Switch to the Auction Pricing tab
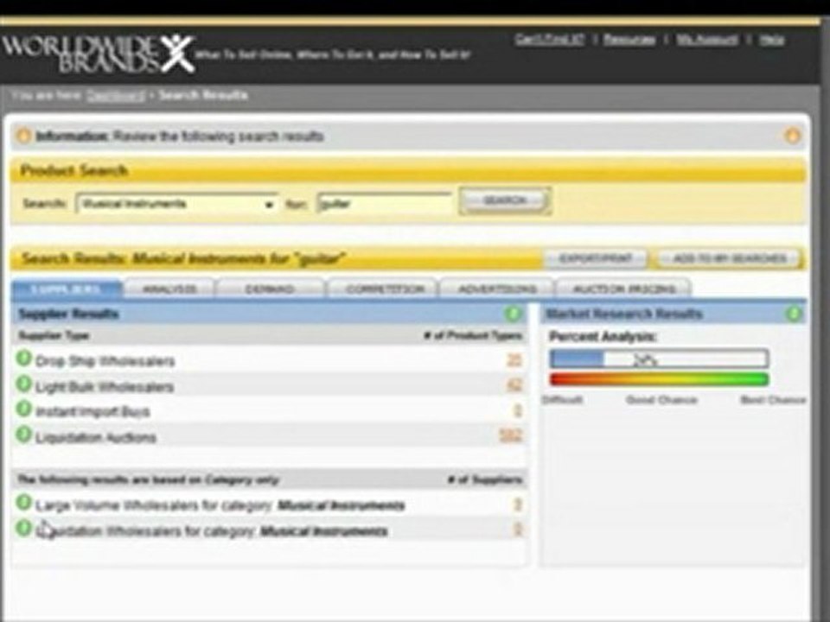 pyautogui.click(x=624, y=289)
